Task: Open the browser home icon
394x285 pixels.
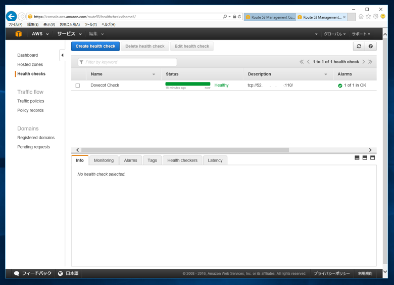Action: pyautogui.click(x=361, y=16)
